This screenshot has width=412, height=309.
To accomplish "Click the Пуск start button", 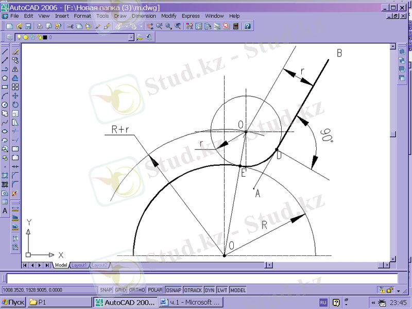I will 13,302.
